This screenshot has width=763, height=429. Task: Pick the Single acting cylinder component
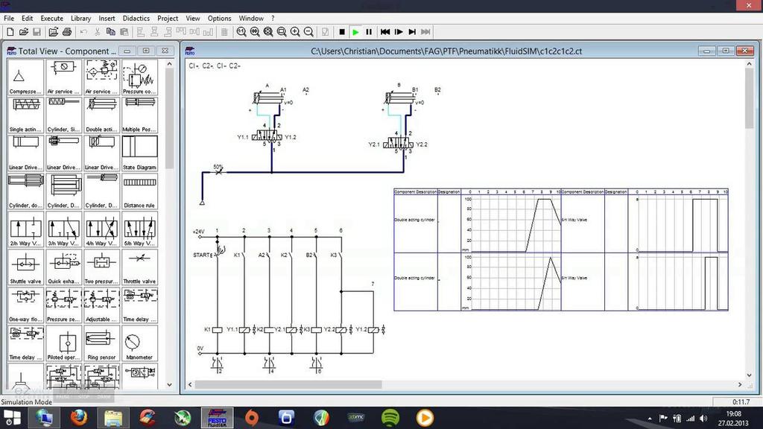[25, 115]
